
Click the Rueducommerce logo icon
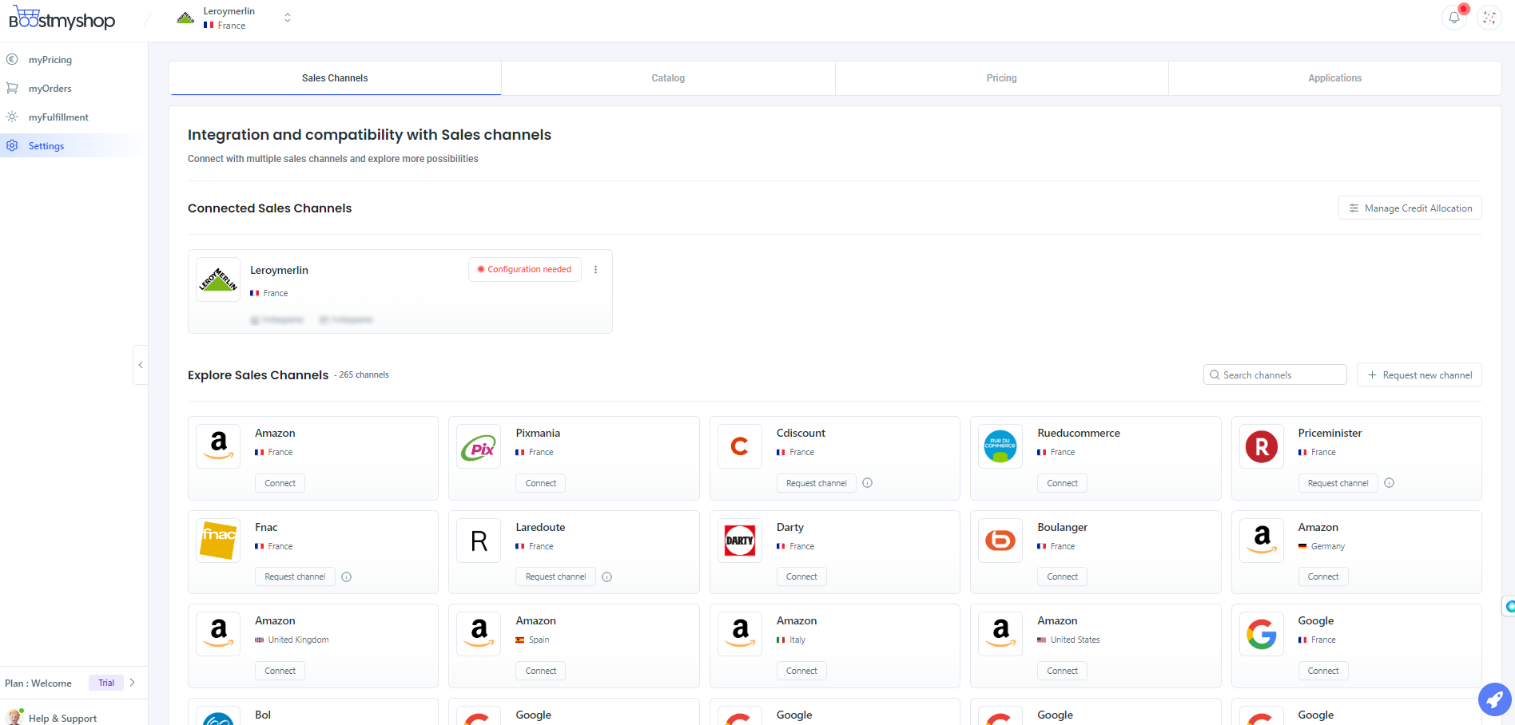[x=1000, y=446]
